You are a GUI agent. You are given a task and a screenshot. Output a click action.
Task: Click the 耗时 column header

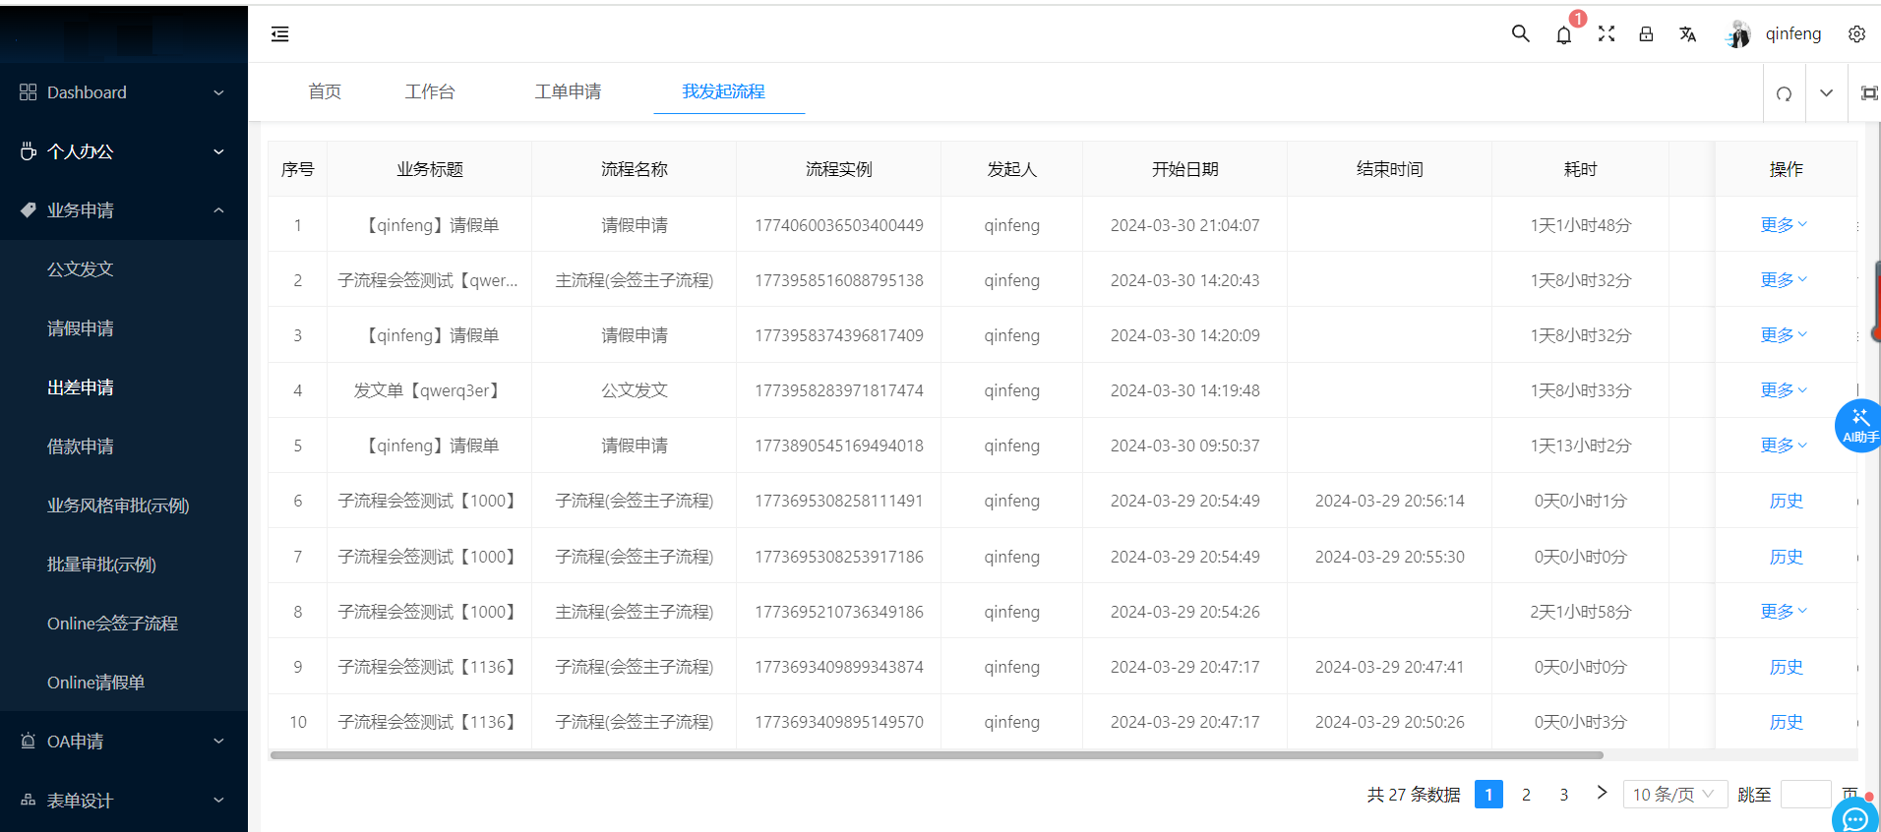click(x=1580, y=169)
